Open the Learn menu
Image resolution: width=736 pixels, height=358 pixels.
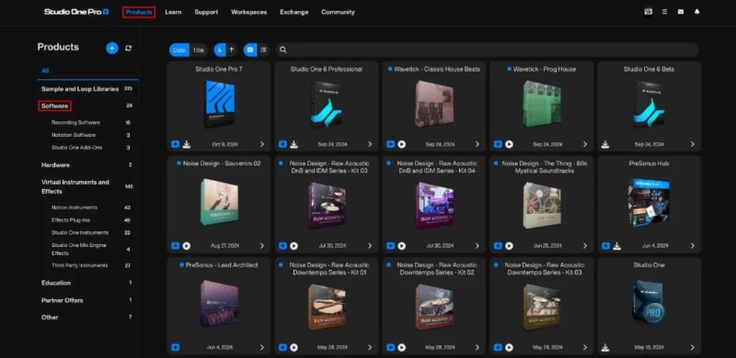(x=173, y=12)
